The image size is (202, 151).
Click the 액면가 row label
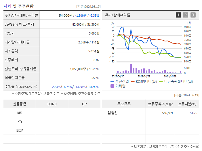10,33
